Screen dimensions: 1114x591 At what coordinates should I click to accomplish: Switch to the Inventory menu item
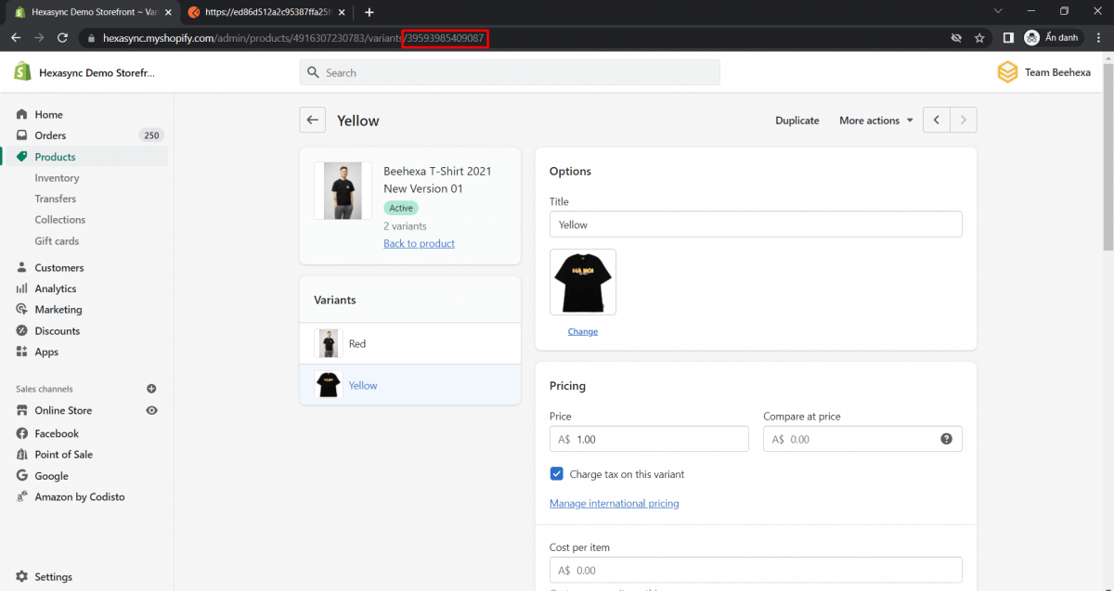click(58, 177)
